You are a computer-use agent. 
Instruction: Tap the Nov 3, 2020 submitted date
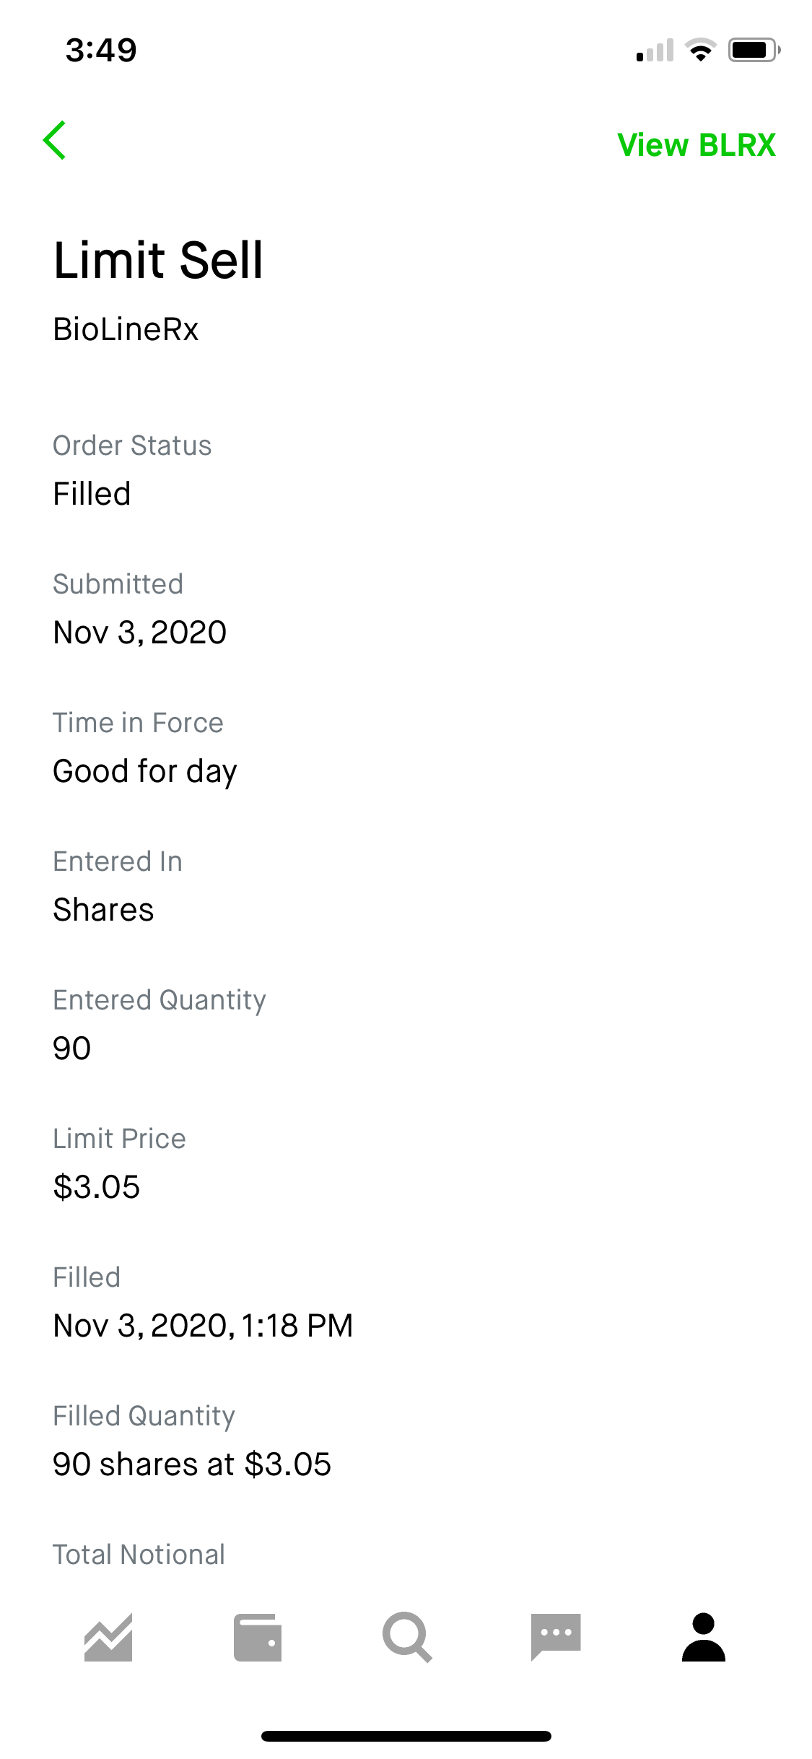(x=140, y=633)
